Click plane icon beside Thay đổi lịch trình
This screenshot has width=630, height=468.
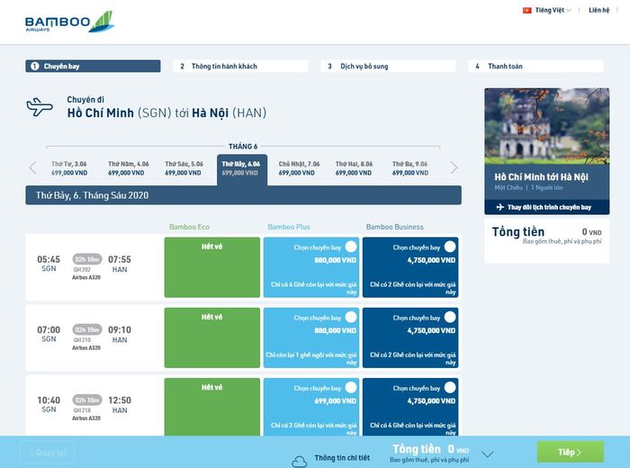coord(500,207)
